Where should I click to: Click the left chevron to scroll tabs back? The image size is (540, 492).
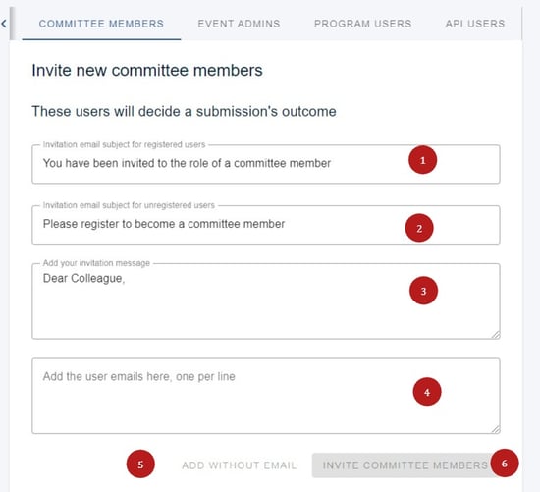(4, 24)
